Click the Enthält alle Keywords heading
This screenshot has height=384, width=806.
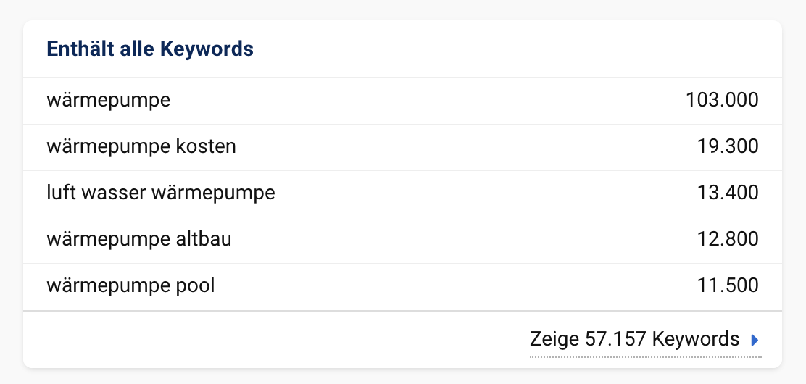[150, 49]
